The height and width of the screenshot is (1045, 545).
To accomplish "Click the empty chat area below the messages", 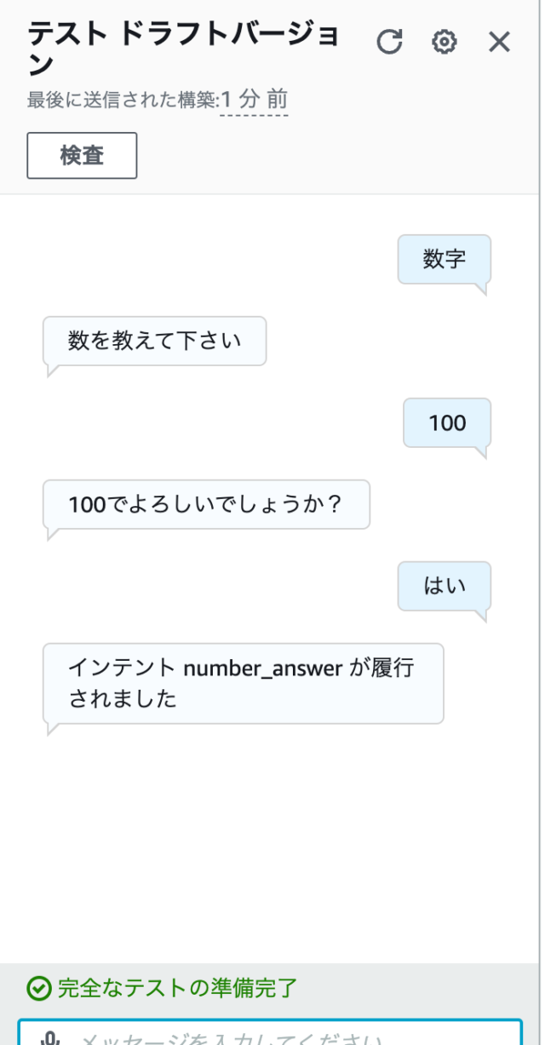I will coord(272,843).
